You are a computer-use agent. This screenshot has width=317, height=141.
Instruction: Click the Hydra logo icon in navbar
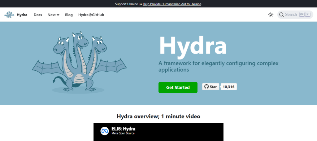[x=9, y=15]
